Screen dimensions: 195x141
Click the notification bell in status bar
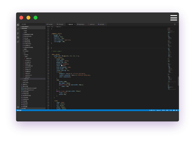177,110
